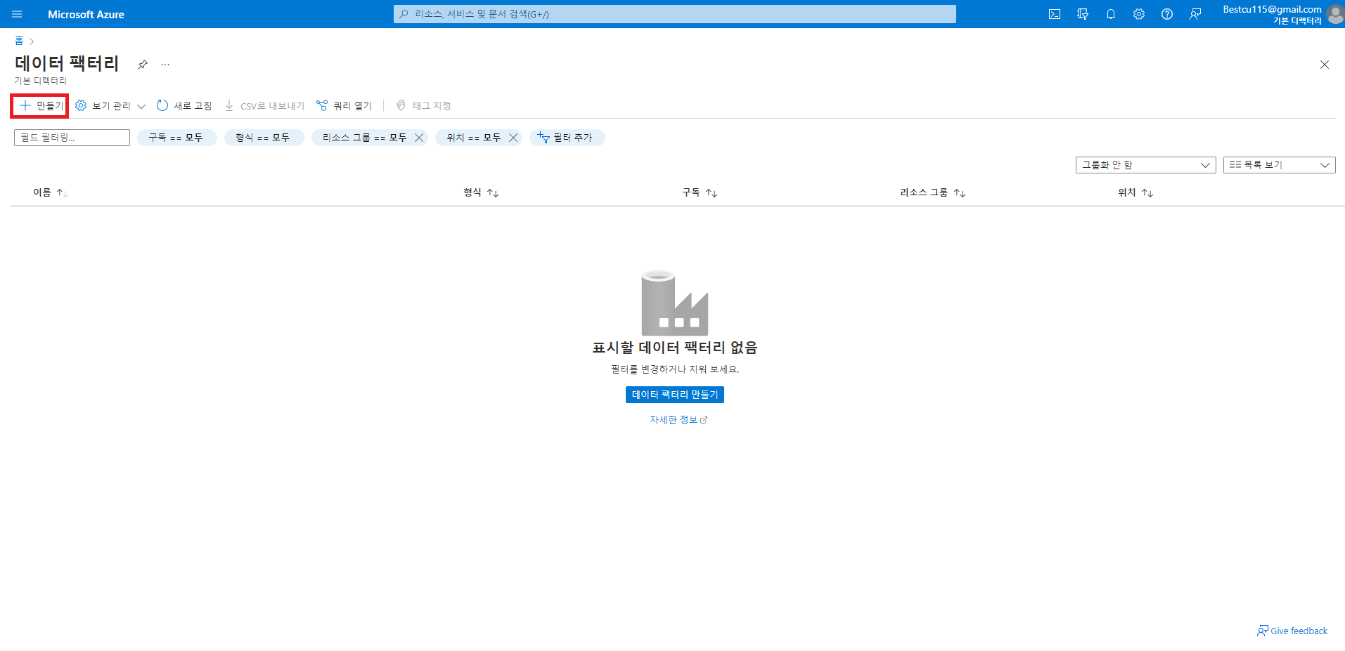Viewport: 1345px width, 651px height.
Task: Open the 리소스 그룹 == 모두 filter pill
Action: pos(364,138)
